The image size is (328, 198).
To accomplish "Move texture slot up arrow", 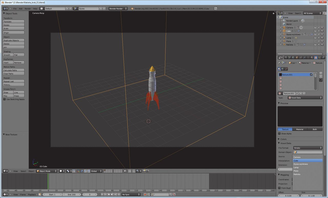I will click(321, 73).
